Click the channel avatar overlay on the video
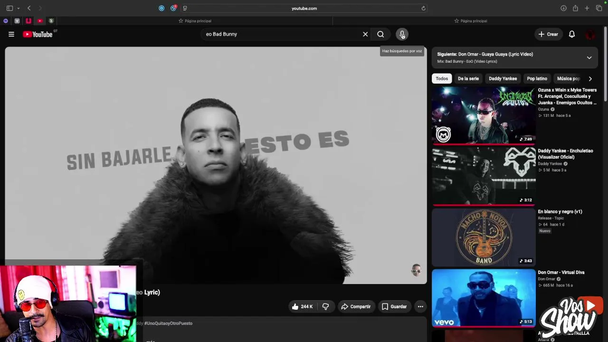The image size is (608, 342). tap(416, 270)
